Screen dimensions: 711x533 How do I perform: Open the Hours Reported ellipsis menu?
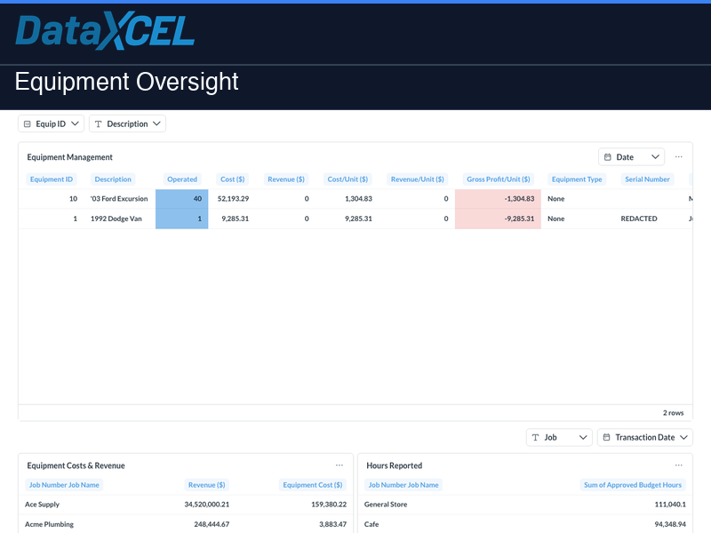[x=678, y=465]
